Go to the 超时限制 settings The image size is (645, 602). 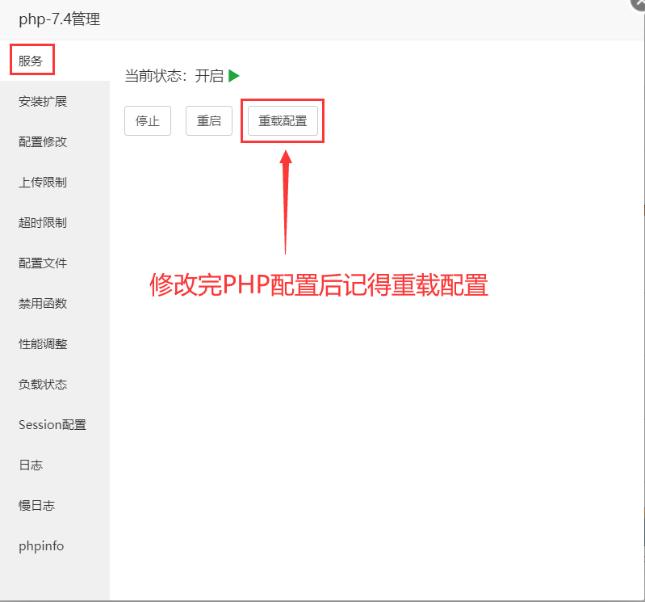[43, 223]
